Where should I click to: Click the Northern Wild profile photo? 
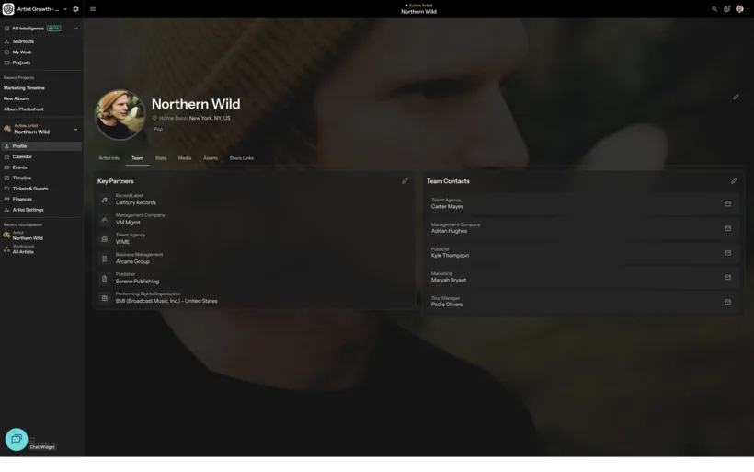(120, 114)
